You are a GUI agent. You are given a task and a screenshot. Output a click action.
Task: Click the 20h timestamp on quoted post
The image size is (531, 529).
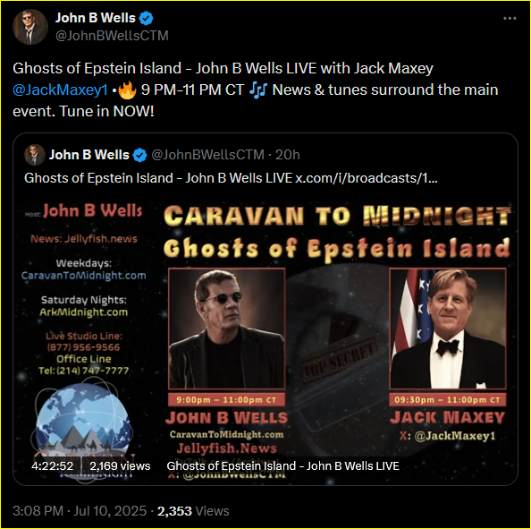coord(288,155)
